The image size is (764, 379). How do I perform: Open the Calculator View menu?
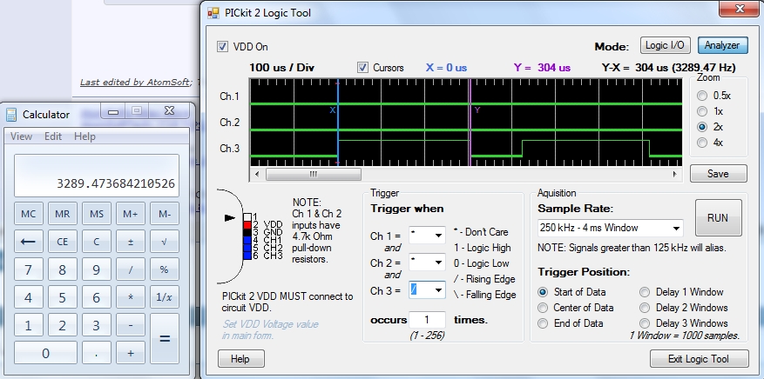click(22, 136)
